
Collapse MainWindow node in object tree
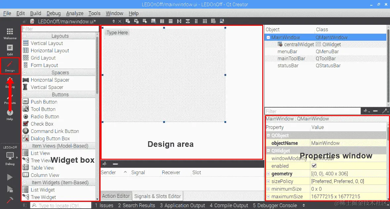pos(268,37)
